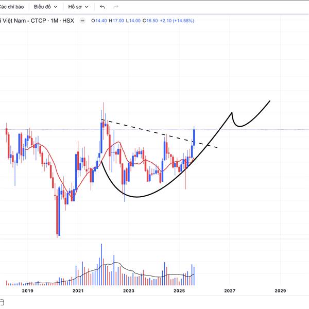Click the 2019 time axis label
This screenshot has width=309, height=309.
tap(28, 290)
